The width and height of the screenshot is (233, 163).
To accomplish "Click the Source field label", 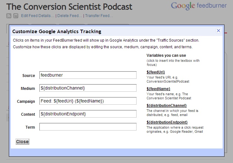I will pyautogui.click(x=28, y=76).
